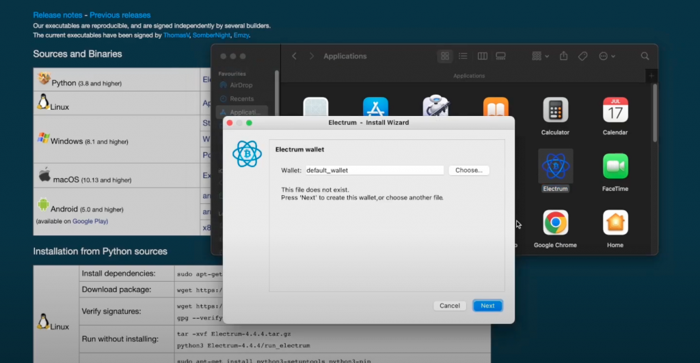Open the Release notes link
700x363 pixels.
pos(57,15)
